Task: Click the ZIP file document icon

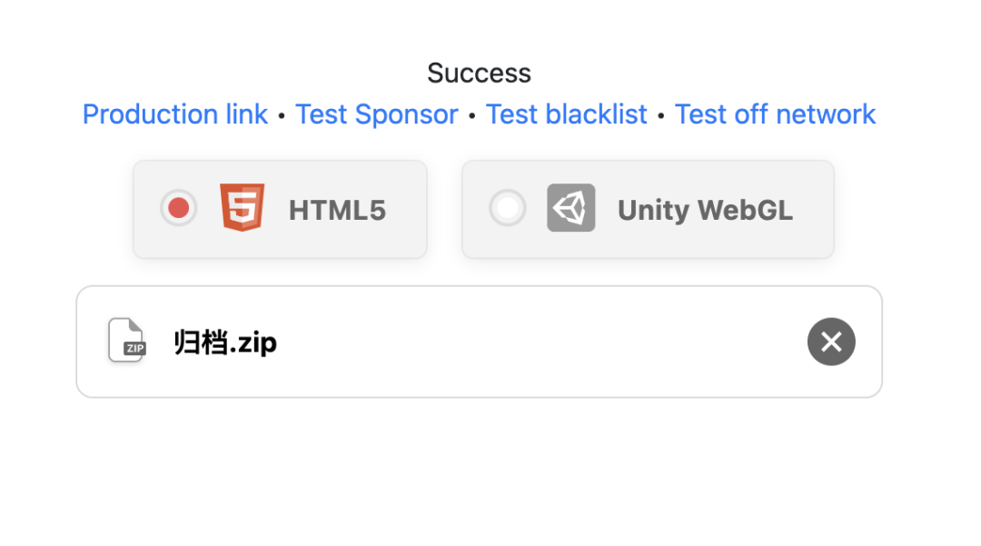Action: tap(126, 342)
